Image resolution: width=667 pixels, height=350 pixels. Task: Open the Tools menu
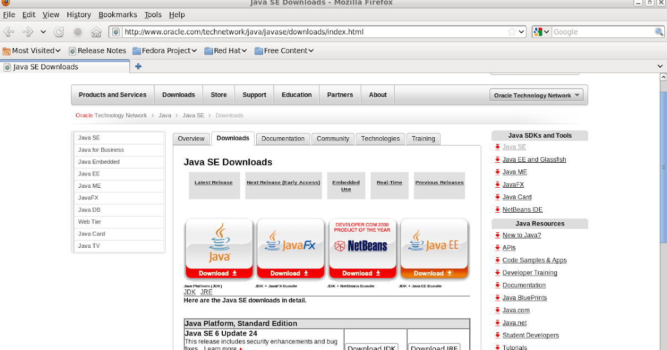pos(153,15)
